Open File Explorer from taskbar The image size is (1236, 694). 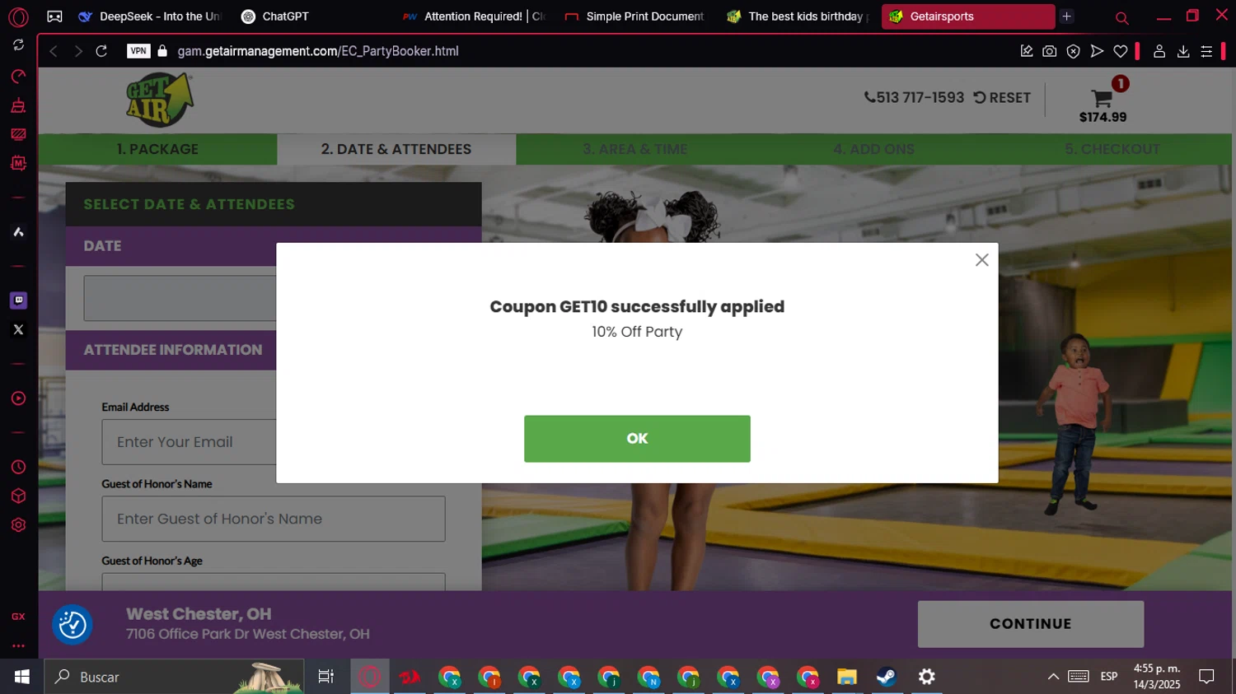pos(847,677)
